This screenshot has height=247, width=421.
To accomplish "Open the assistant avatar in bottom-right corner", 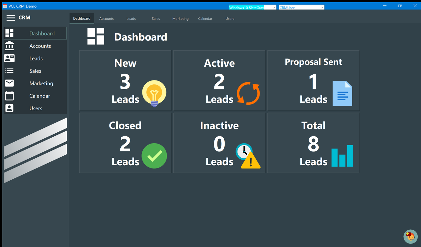I will pyautogui.click(x=410, y=236).
